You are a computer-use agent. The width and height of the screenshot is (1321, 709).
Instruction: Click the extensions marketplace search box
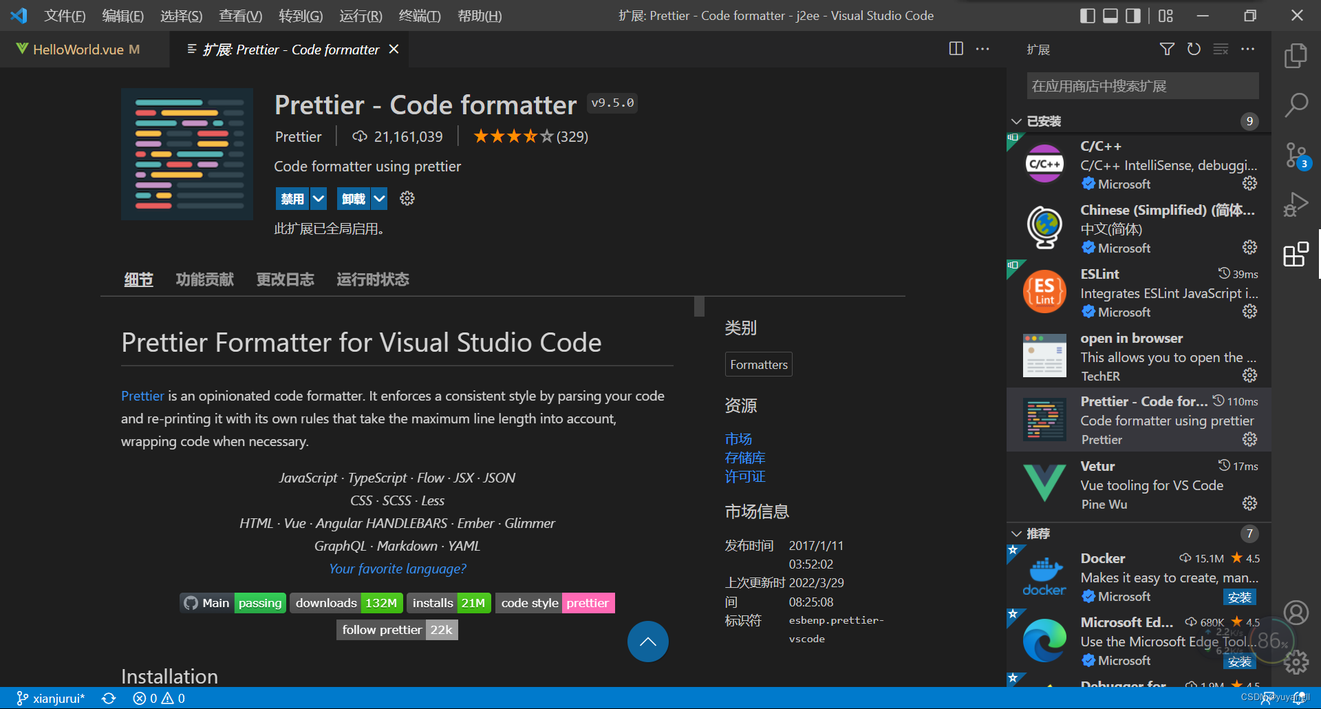[x=1141, y=85]
